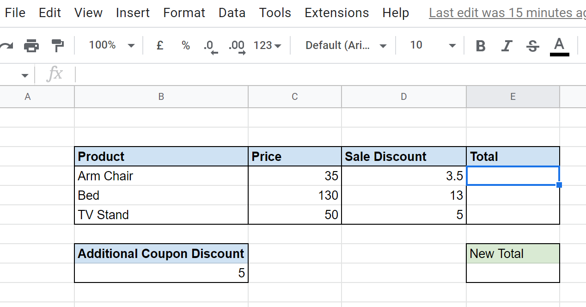586x307 pixels.
Task: Select column C header
Action: 295,97
